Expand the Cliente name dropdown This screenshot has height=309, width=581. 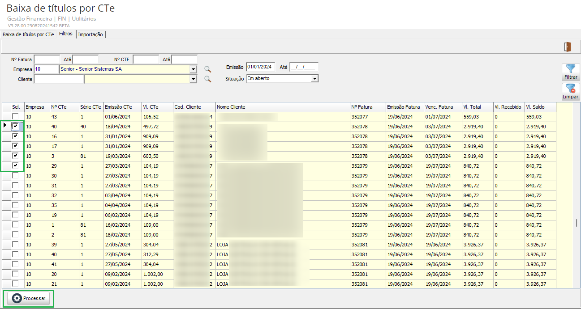click(x=194, y=79)
